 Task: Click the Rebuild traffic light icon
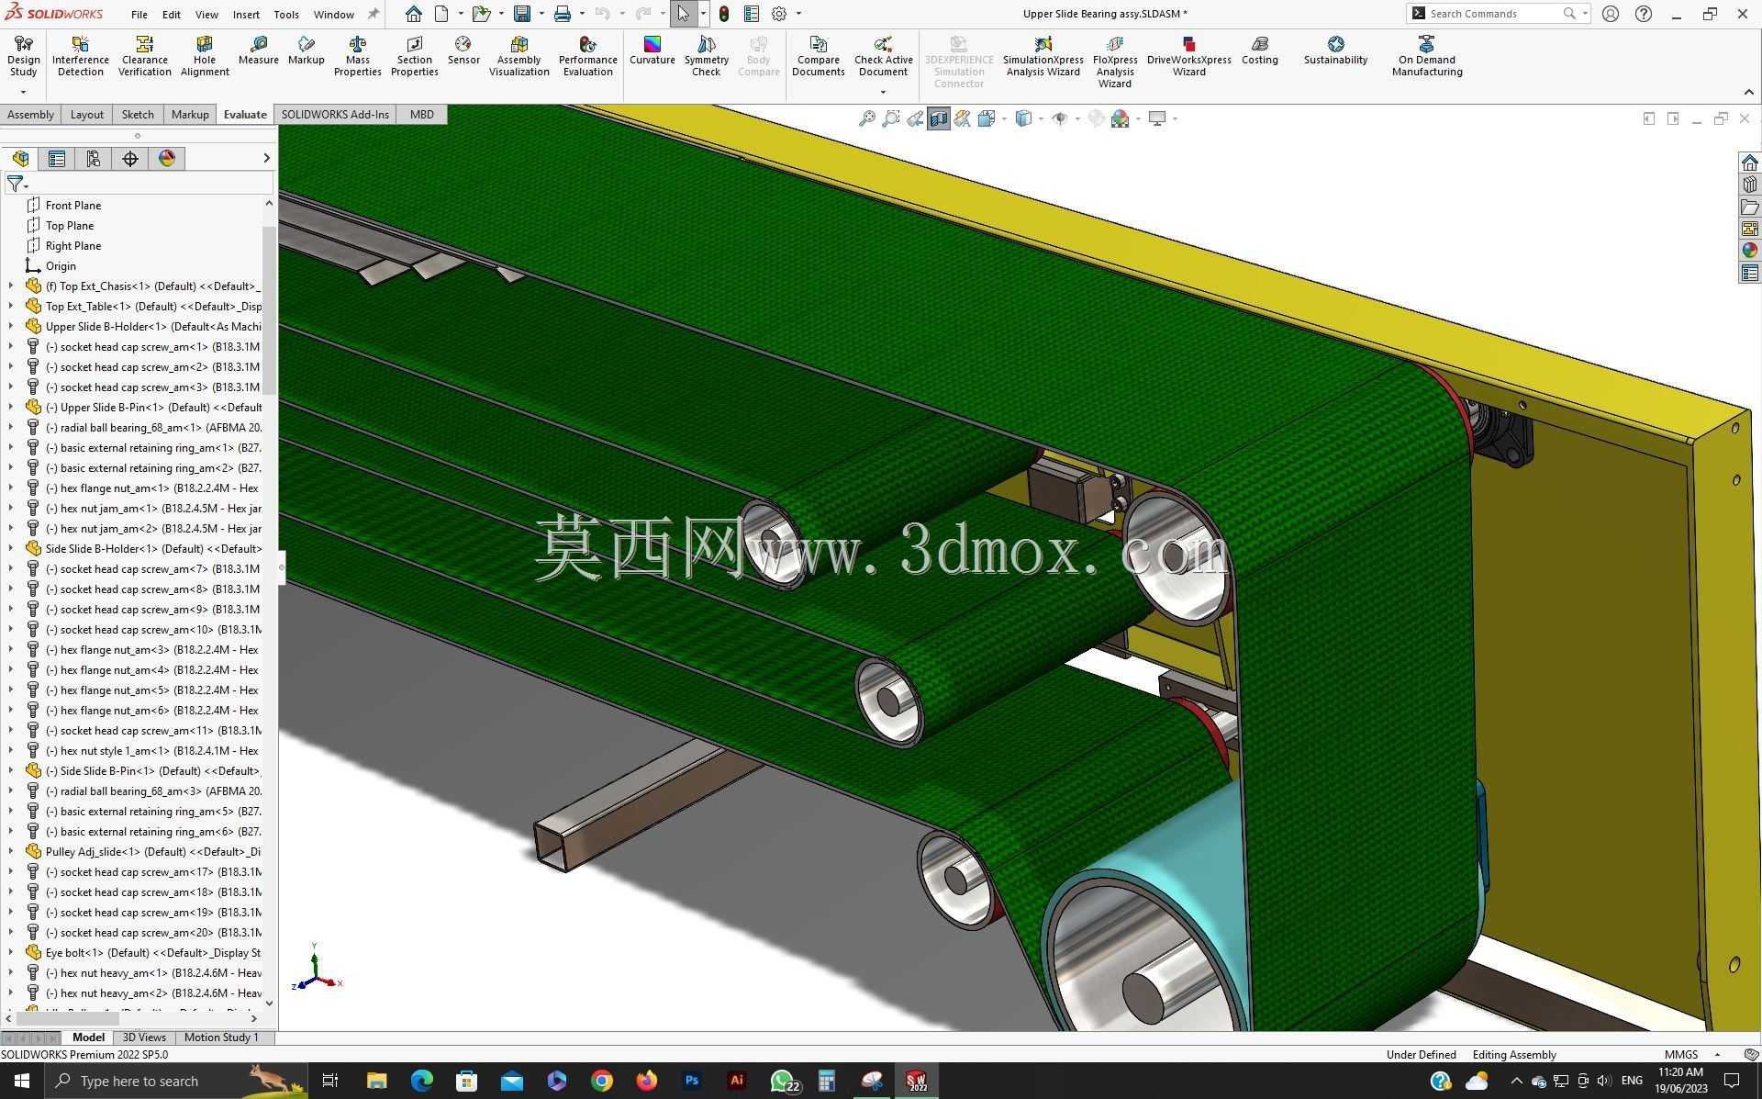click(724, 14)
